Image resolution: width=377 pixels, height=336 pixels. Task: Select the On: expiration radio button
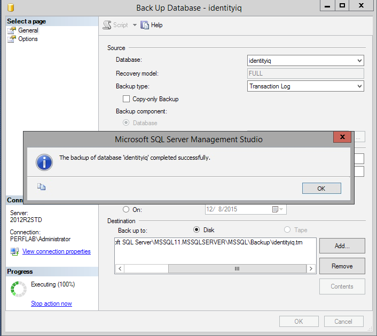(x=126, y=209)
